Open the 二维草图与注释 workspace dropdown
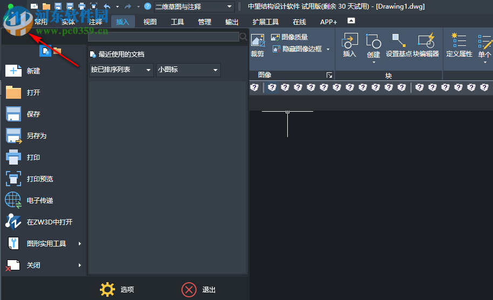 tap(194, 6)
